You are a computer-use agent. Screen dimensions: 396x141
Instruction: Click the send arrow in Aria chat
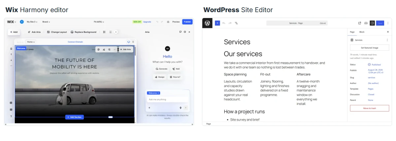click(x=185, y=108)
